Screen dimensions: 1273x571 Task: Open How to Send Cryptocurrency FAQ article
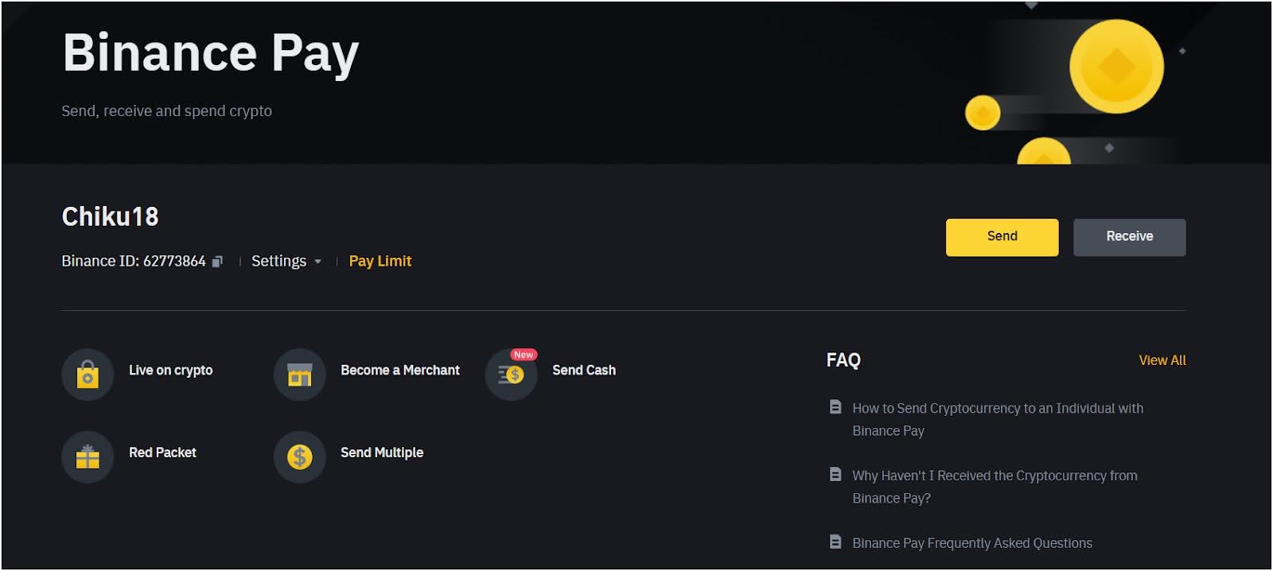point(998,419)
